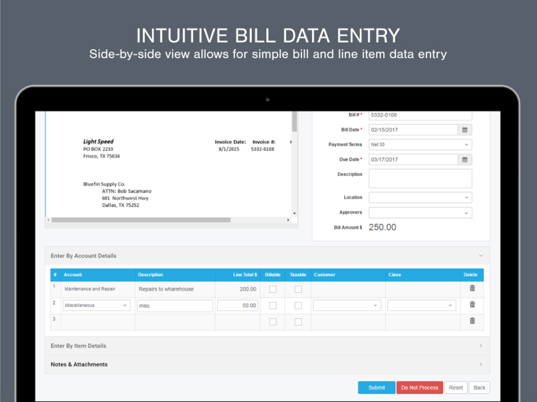Image resolution: width=537 pixels, height=402 pixels.
Task: Mark row 1 as Taxable
Action: coord(298,289)
